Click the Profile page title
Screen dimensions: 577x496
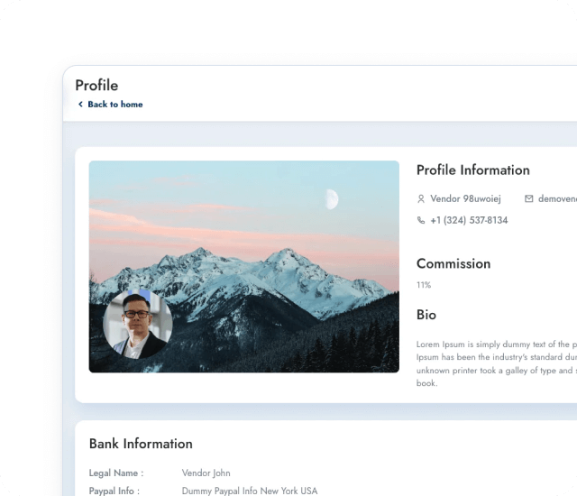(x=96, y=86)
